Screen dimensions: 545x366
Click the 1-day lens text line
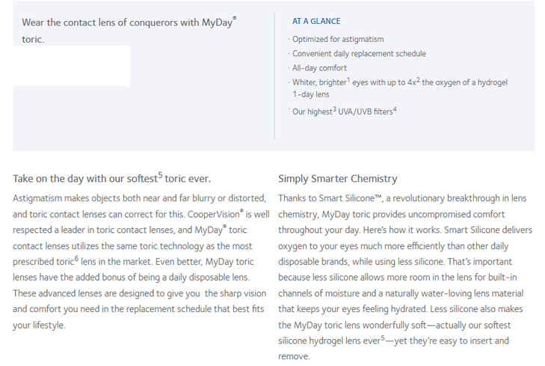(x=311, y=94)
